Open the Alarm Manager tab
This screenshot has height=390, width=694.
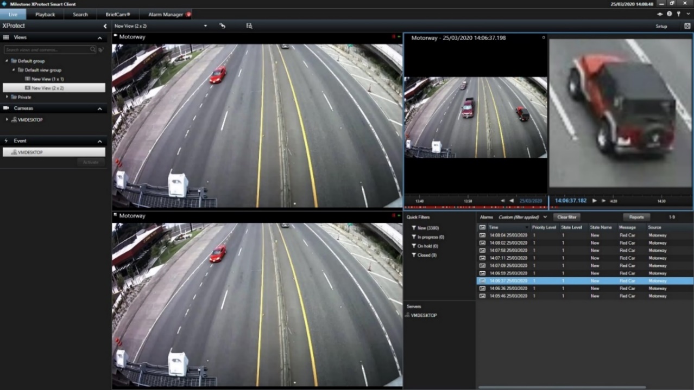tap(166, 15)
